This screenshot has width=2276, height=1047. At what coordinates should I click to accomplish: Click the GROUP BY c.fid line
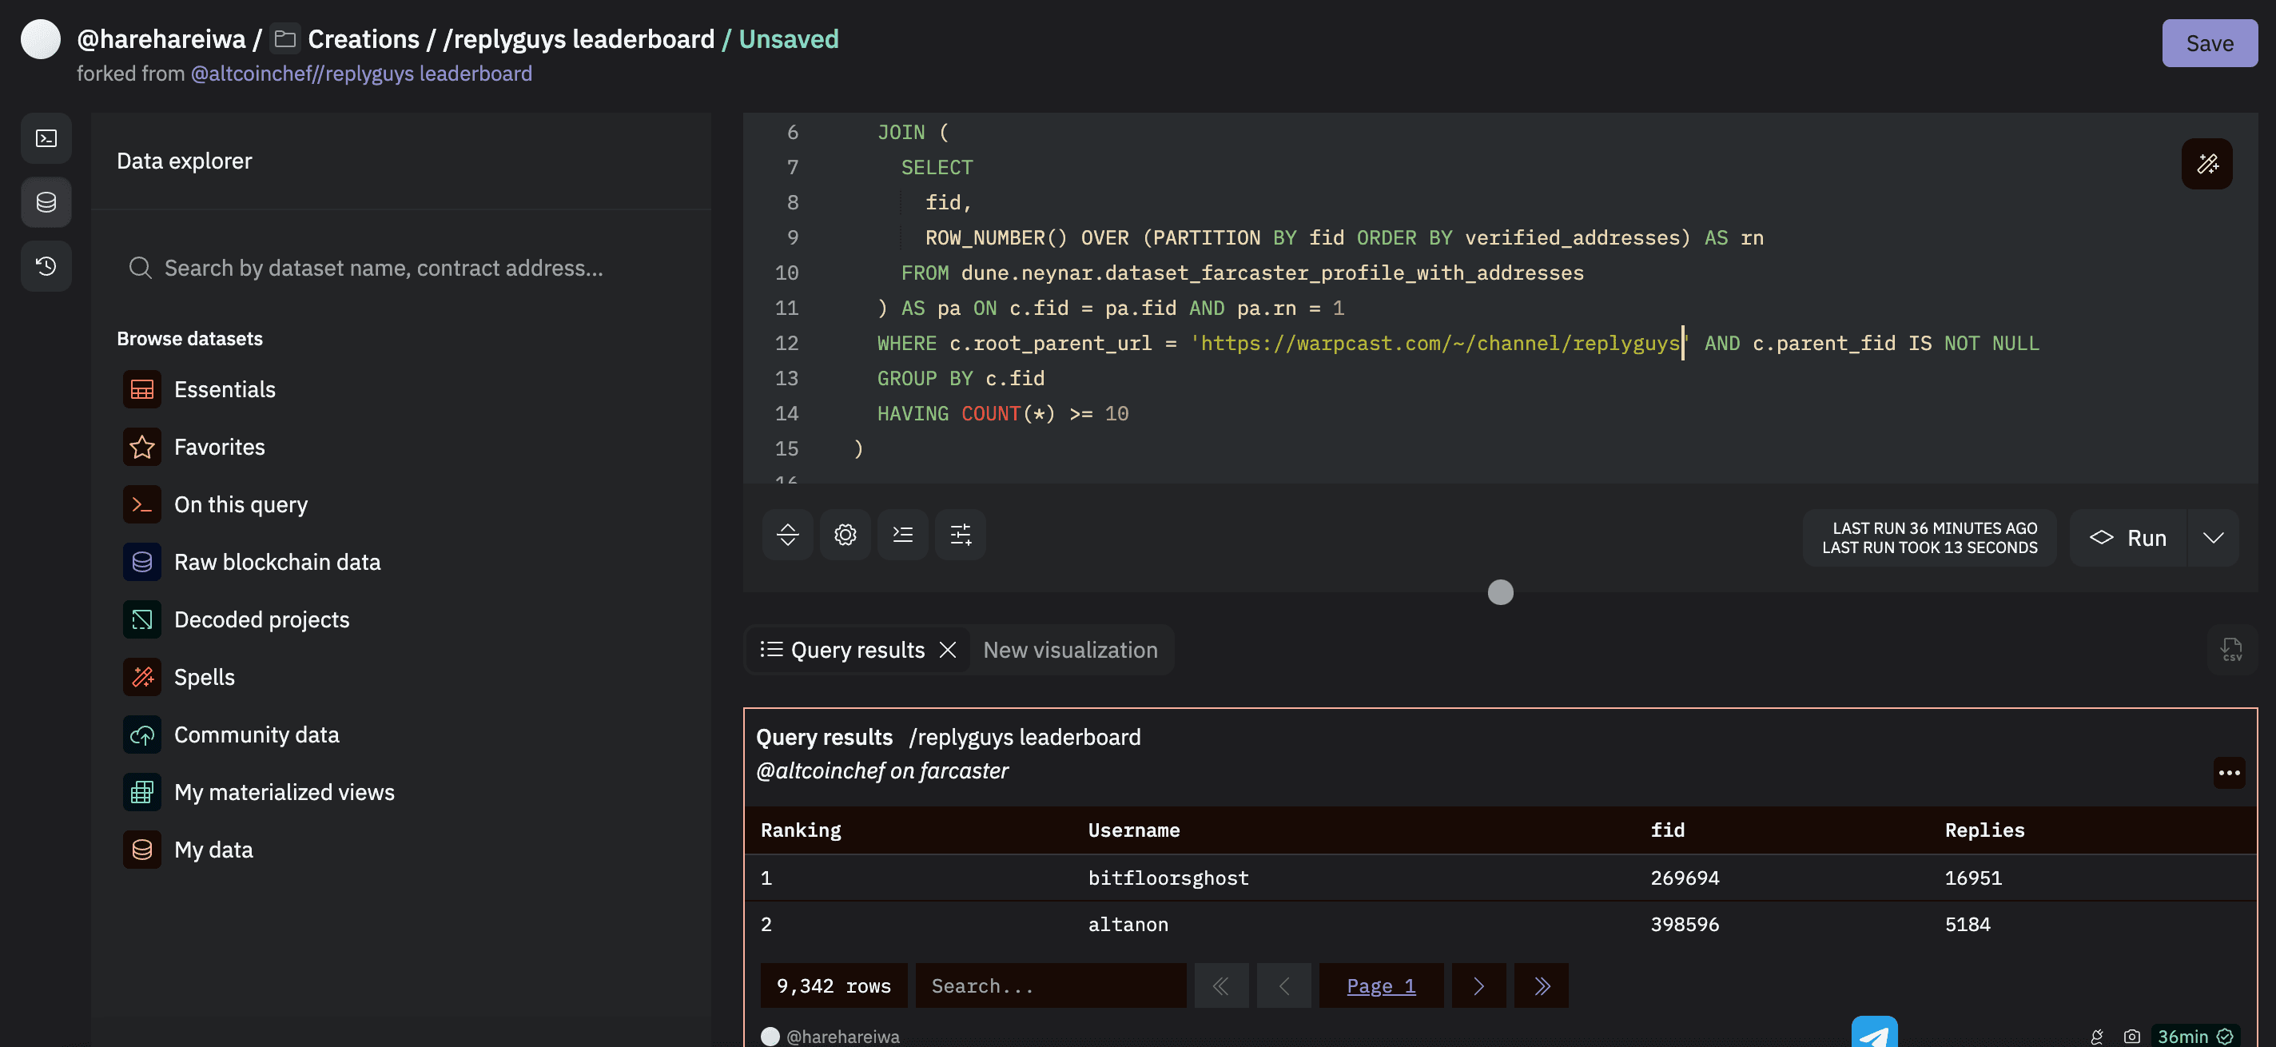pos(961,378)
